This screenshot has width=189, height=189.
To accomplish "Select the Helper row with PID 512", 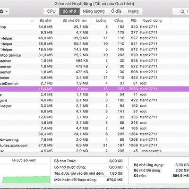I will (x=94, y=50).
